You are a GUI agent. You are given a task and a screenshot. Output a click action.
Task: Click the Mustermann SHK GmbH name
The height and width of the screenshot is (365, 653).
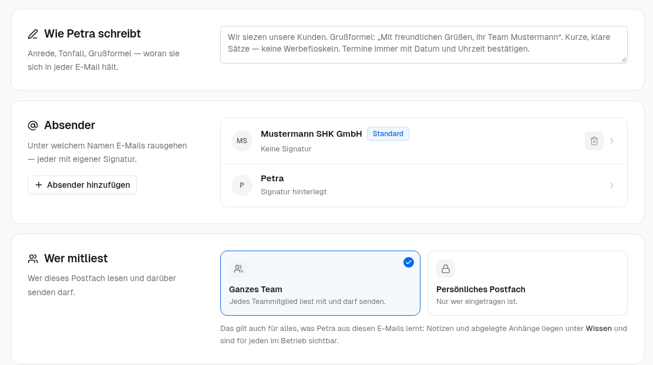click(x=311, y=134)
